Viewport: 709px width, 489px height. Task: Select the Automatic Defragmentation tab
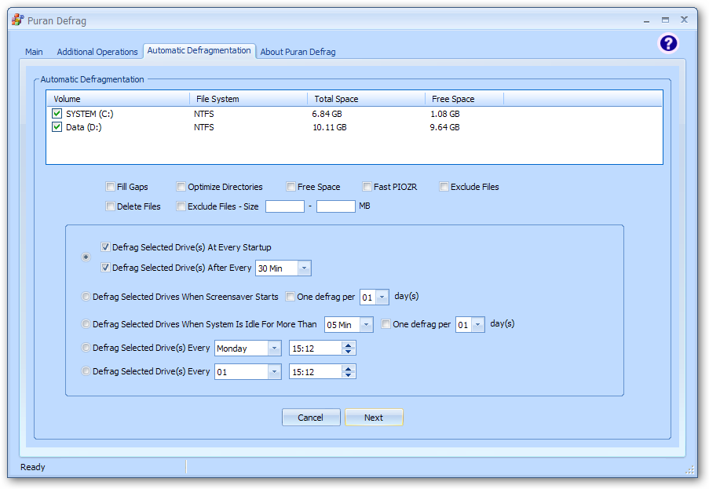[199, 50]
